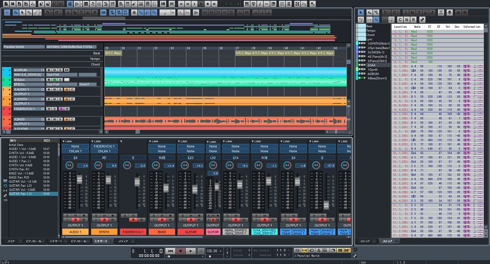This screenshot has height=264, width=490.
Task: Click the Open file folder icon
Action: coord(12,4)
